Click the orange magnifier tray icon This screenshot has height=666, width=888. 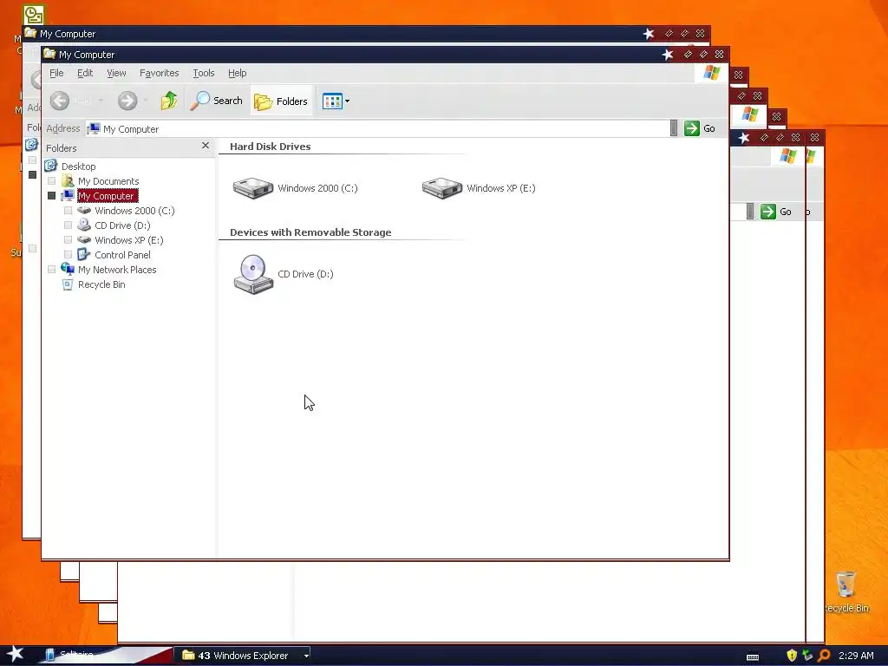pyautogui.click(x=824, y=656)
